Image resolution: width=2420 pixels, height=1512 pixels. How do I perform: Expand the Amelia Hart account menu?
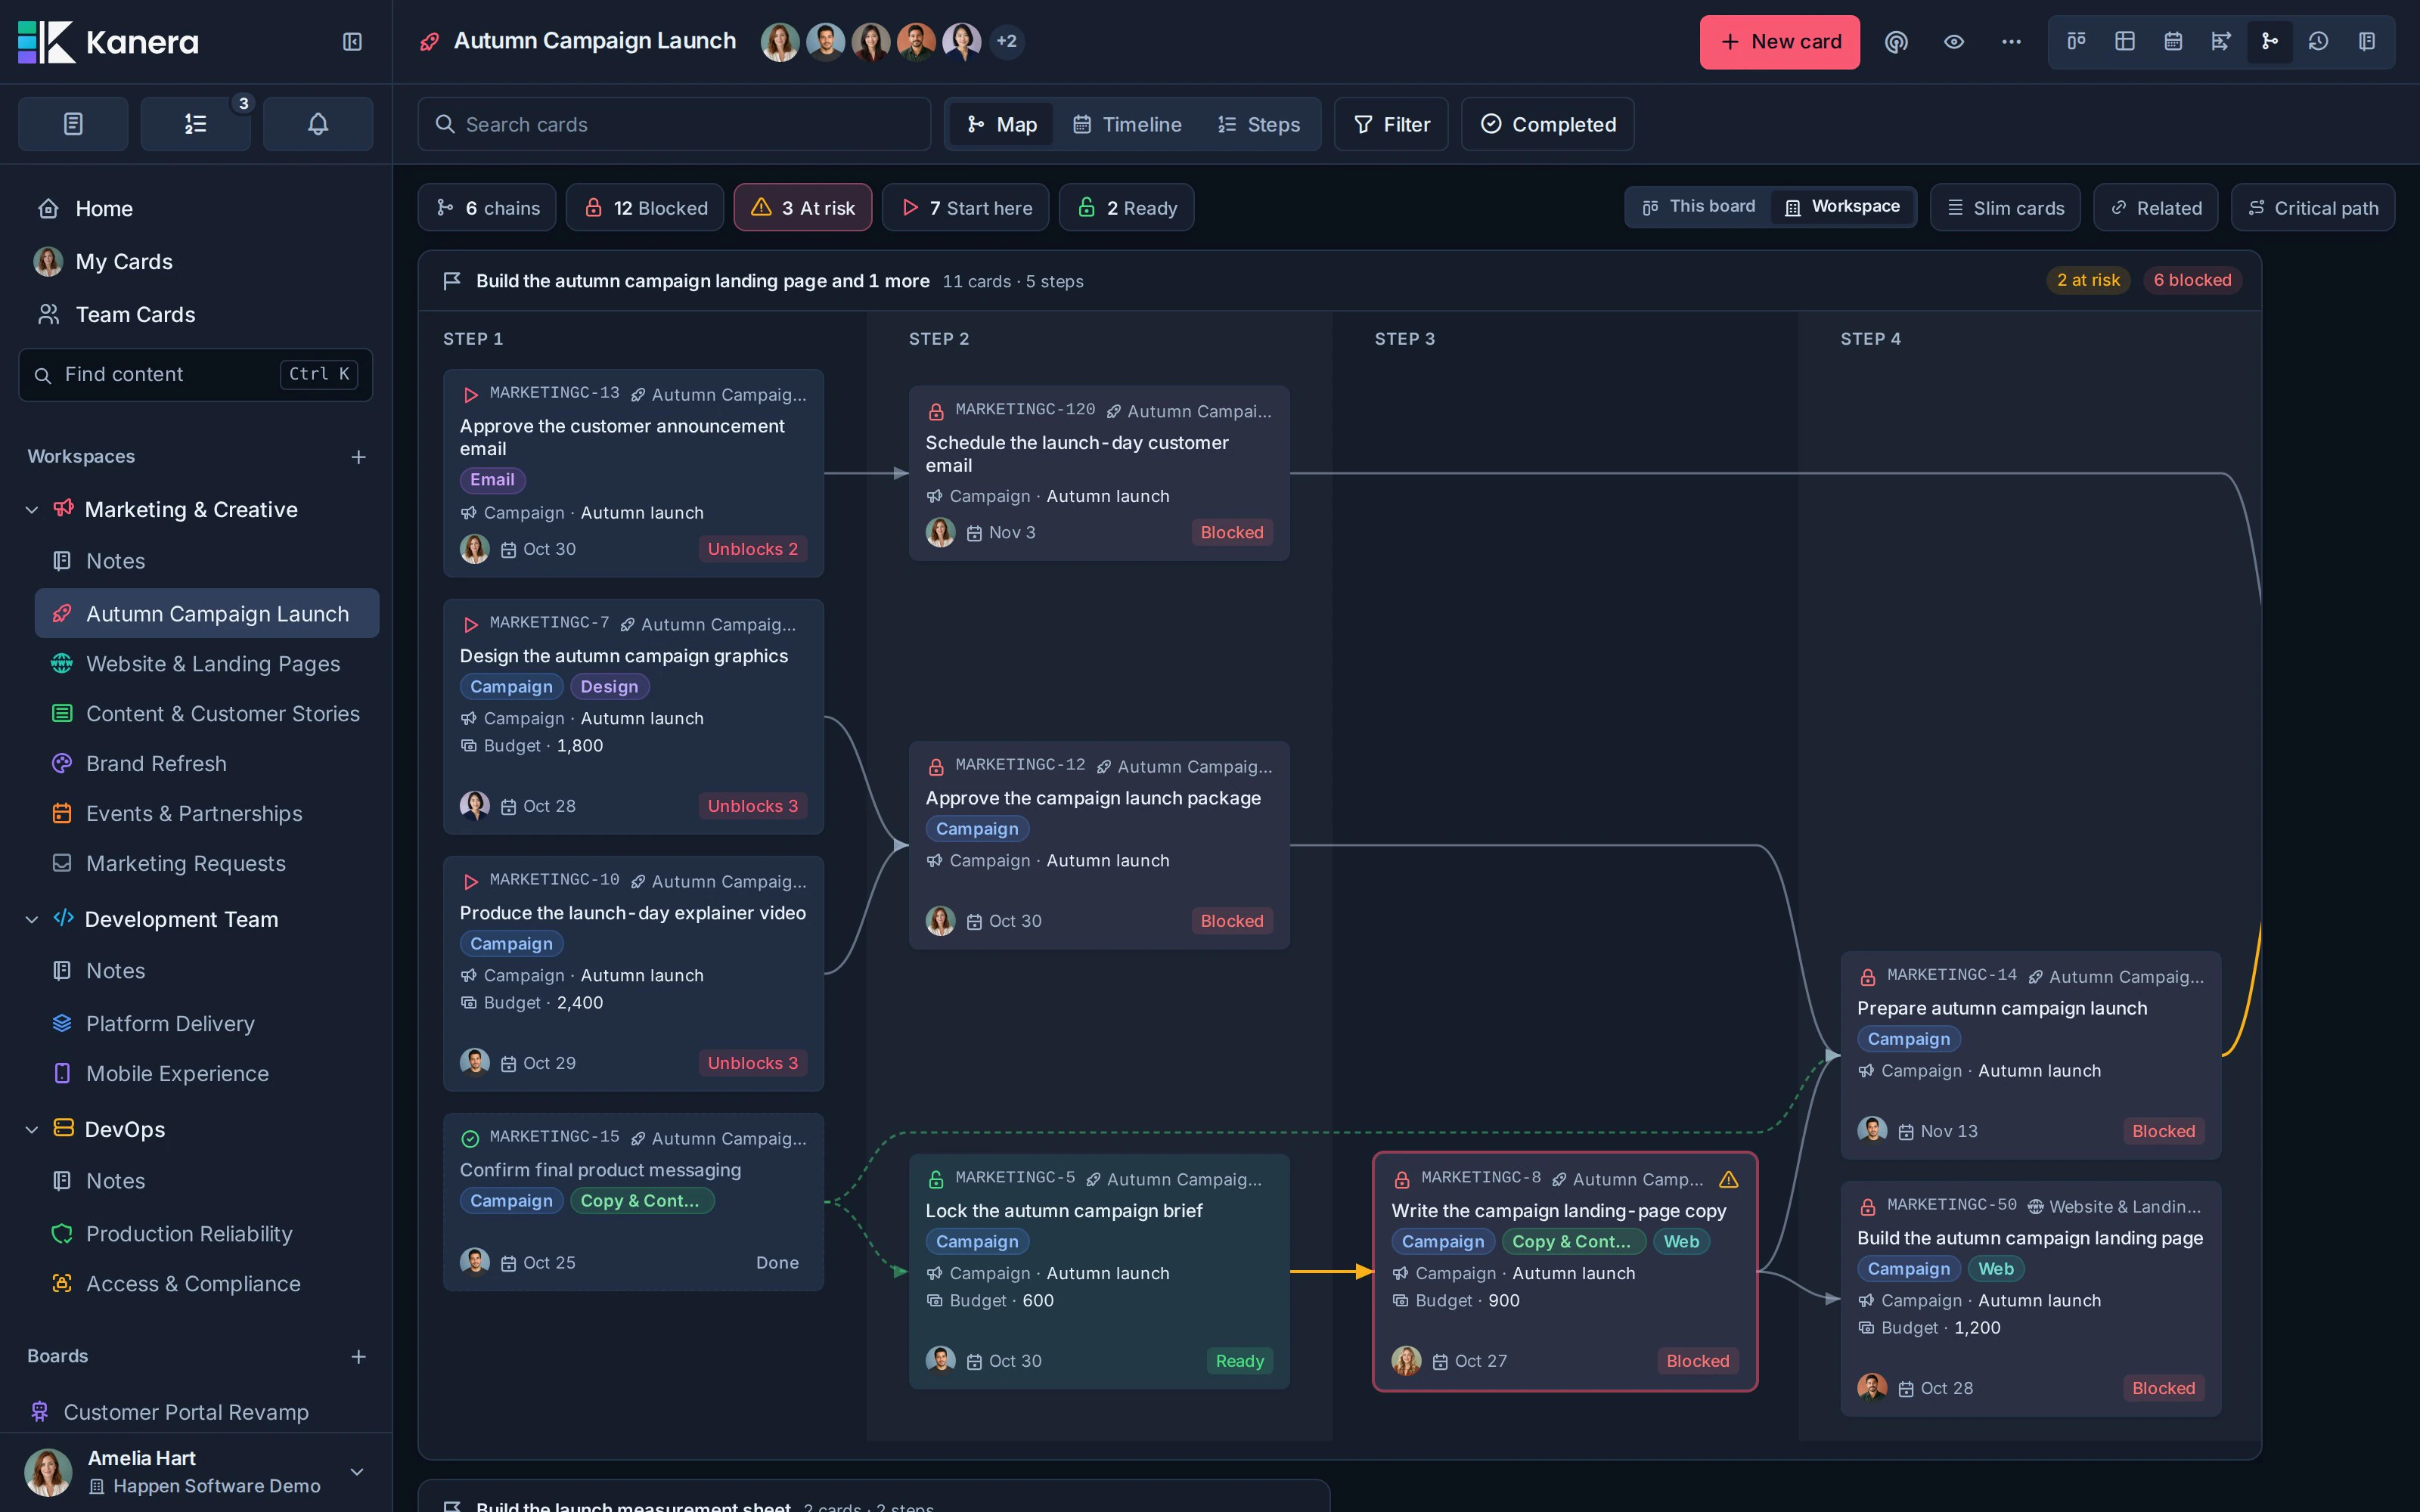[x=357, y=1472]
